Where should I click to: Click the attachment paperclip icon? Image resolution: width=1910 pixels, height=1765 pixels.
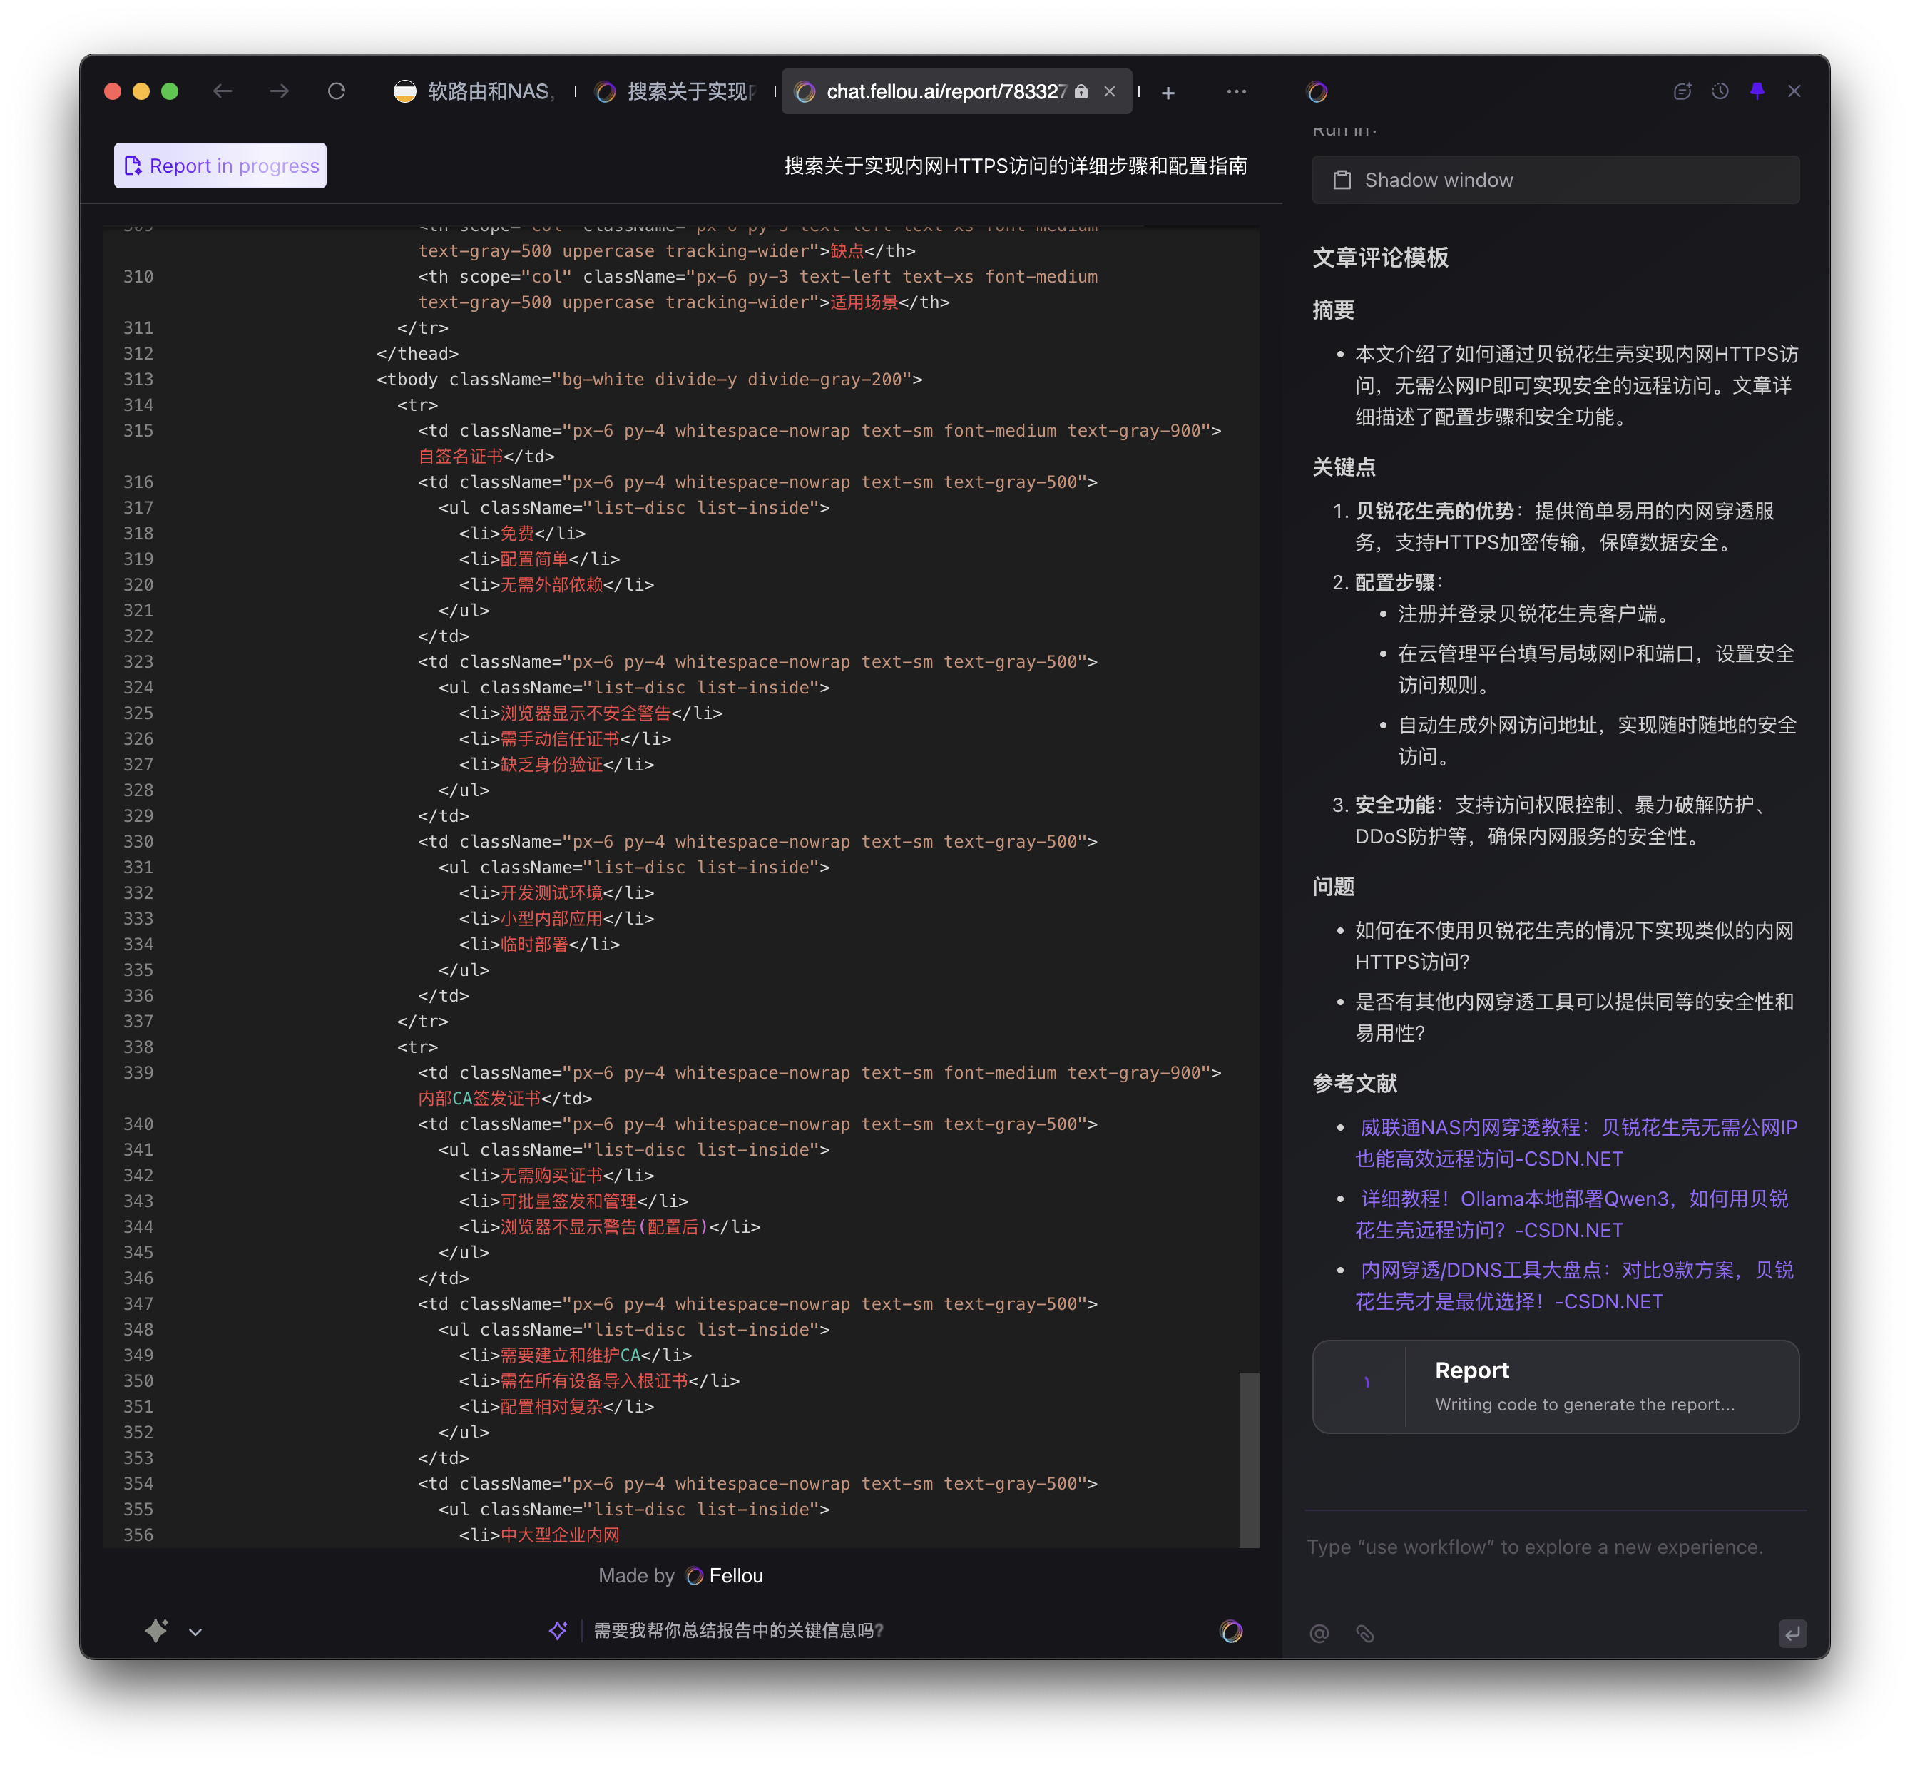point(1364,1633)
